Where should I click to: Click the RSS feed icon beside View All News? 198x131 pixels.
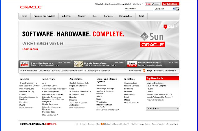[144, 71]
